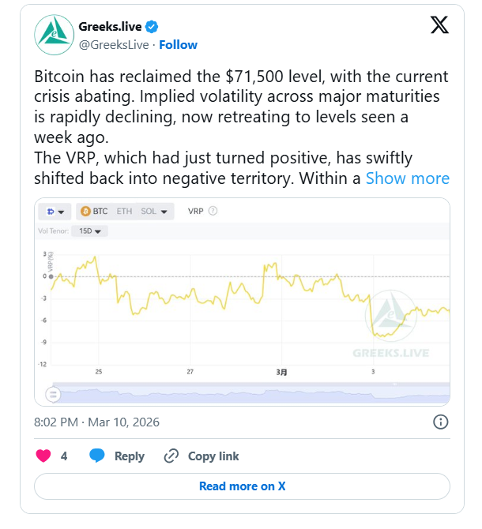Click the X logo icon
The image size is (482, 529).
[x=439, y=26]
